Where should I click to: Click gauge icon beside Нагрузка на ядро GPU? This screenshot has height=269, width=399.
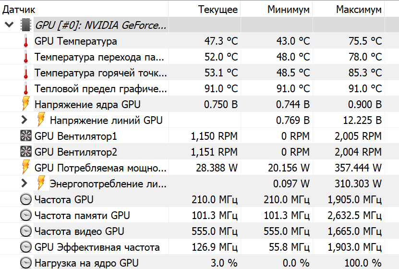pos(25,263)
